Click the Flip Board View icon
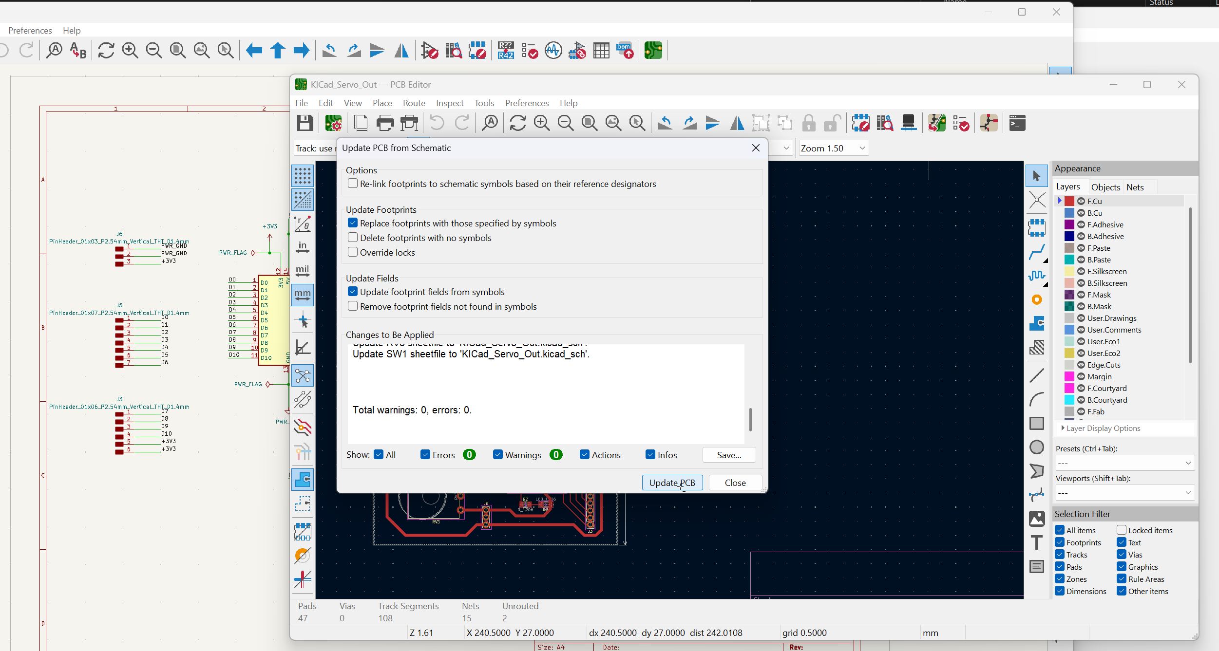This screenshot has width=1219, height=651. (x=737, y=123)
